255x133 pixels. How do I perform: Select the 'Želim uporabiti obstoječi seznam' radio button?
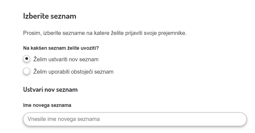27,71
